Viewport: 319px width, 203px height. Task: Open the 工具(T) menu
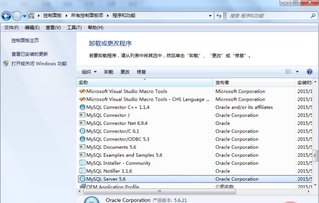(x=74, y=28)
